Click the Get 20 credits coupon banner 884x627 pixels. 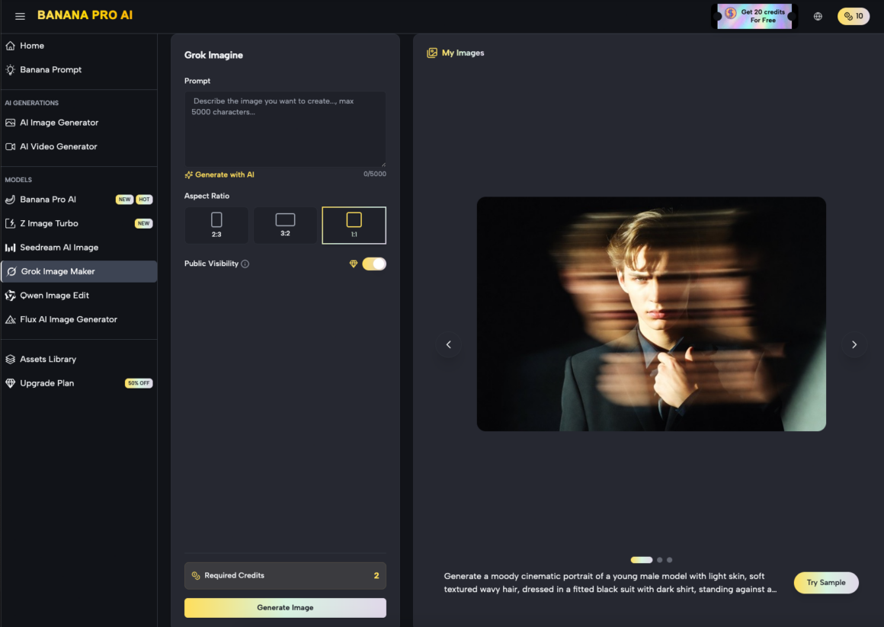tap(754, 16)
